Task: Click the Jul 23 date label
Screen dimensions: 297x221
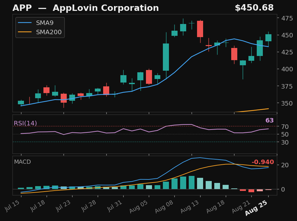Action: (63, 206)
